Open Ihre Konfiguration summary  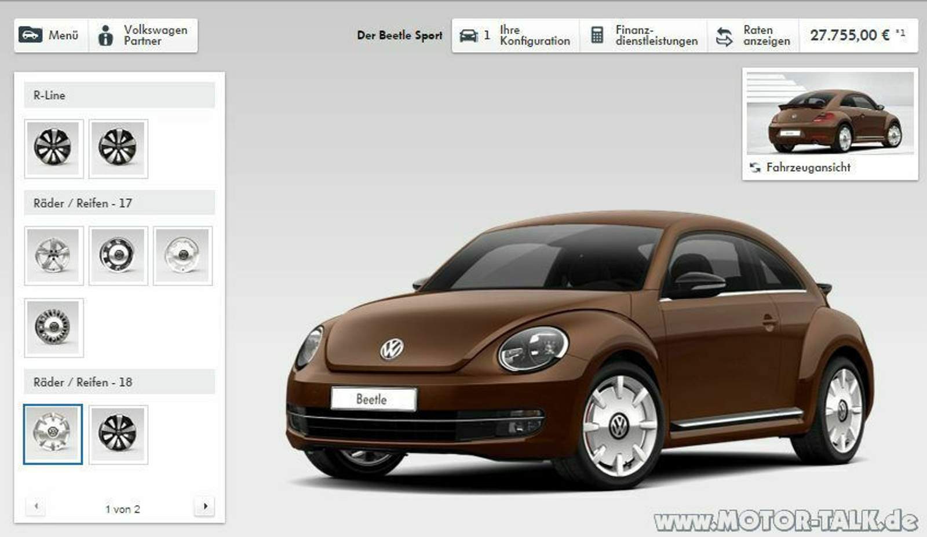(515, 35)
